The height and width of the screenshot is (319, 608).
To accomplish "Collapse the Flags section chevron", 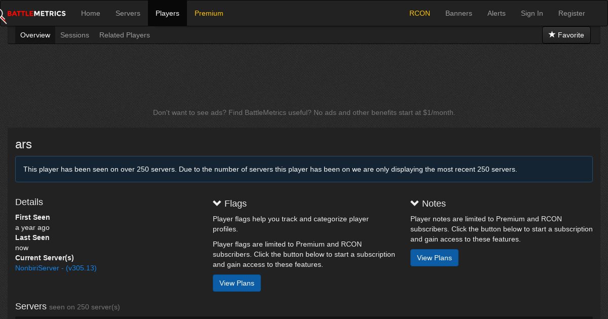I will pos(217,203).
